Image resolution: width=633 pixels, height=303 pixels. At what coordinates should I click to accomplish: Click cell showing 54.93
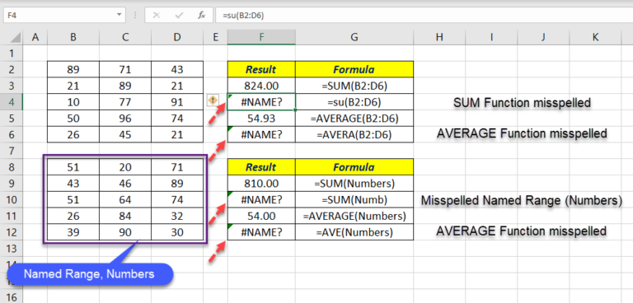pos(261,119)
